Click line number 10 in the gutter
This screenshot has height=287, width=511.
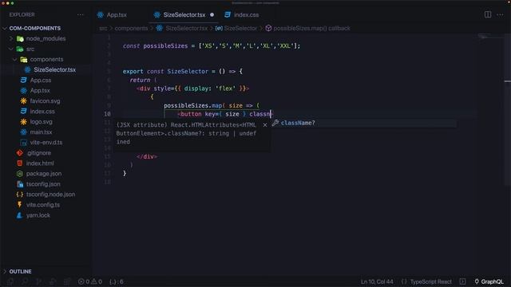107,114
